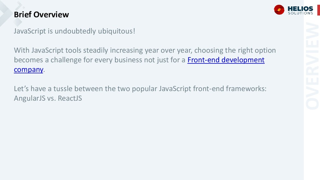Click the red bar beside the logo
The height and width of the screenshot is (180, 320).
coord(318,10)
